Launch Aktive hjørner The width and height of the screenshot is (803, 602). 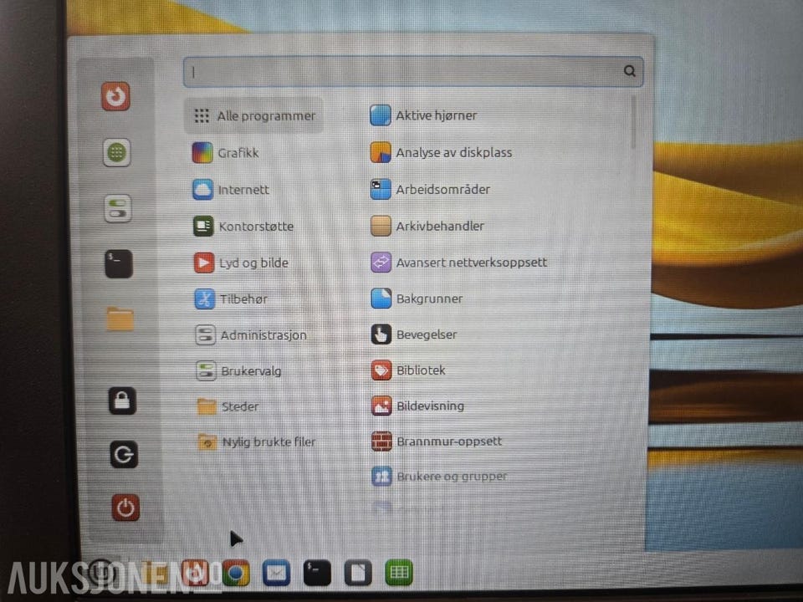tap(423, 115)
